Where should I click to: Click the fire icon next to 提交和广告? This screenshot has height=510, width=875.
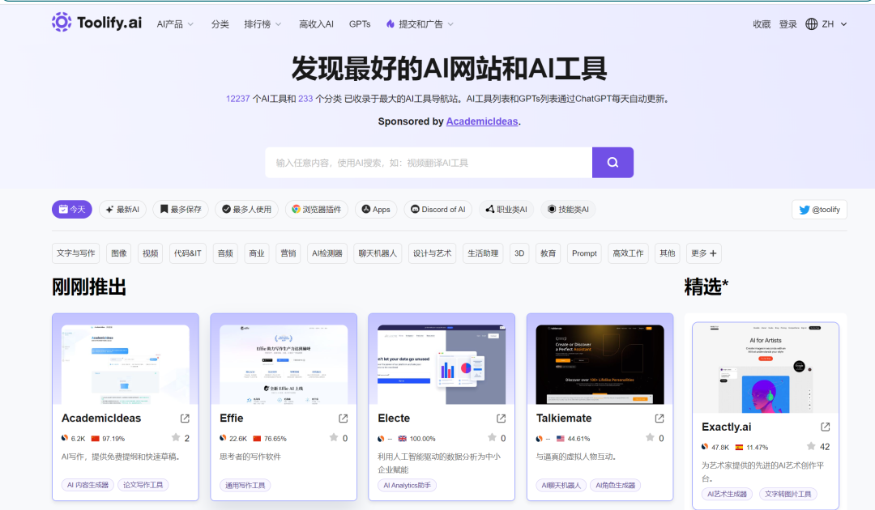click(x=392, y=23)
